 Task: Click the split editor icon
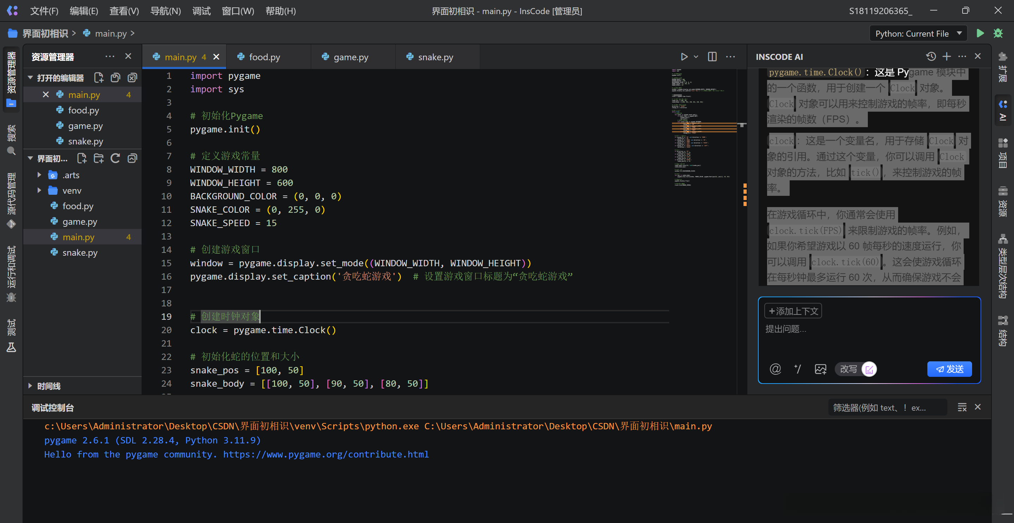click(712, 57)
